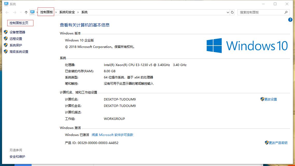Click the up arrow to go to parent folder
Screen dimensions: 295x166
click(x=26, y=12)
